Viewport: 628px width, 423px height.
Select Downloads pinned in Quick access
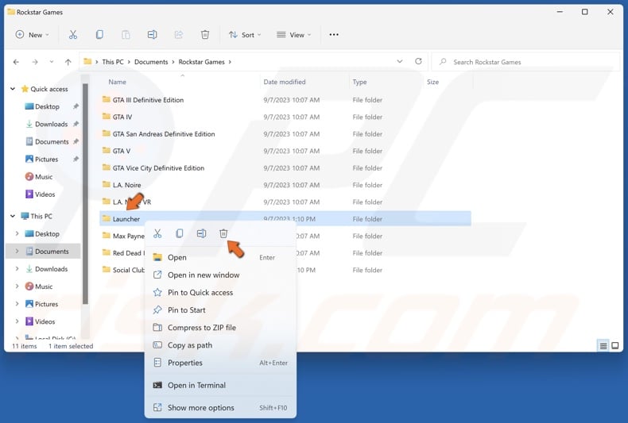(x=51, y=125)
